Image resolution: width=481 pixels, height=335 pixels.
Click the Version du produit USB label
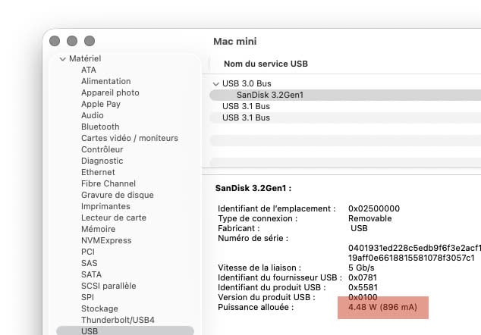click(266, 296)
